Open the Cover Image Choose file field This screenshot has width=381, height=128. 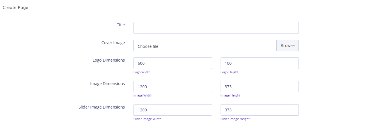[205, 46]
